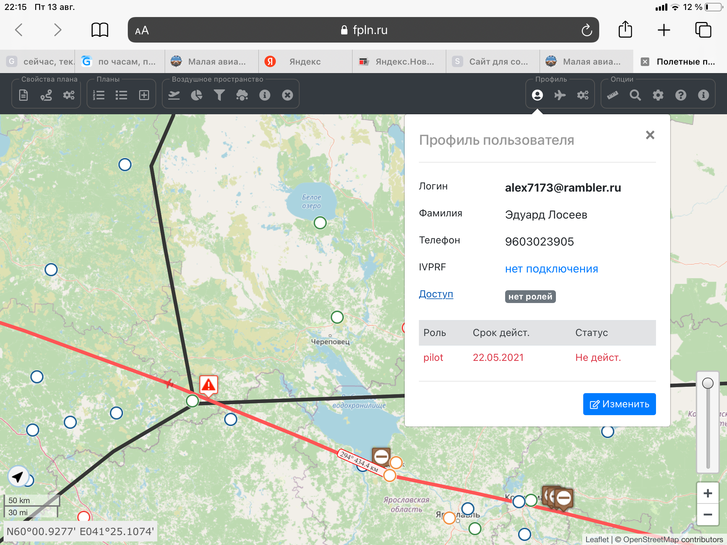Close the user profile panel

tap(650, 135)
